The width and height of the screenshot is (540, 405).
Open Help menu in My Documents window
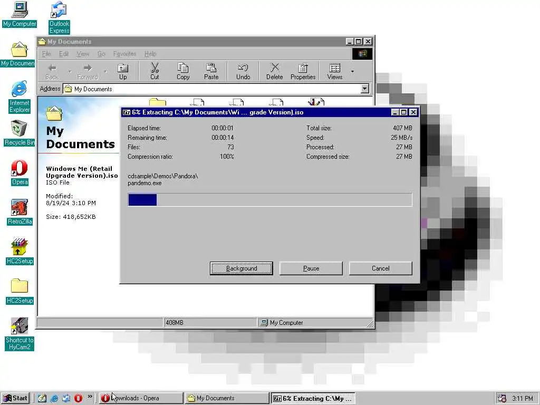150,54
